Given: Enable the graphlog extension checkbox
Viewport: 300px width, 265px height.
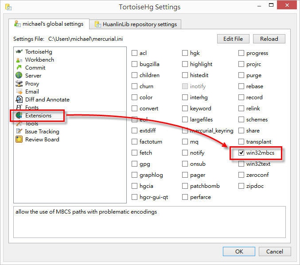Looking at the screenshot, I should click(135, 175).
